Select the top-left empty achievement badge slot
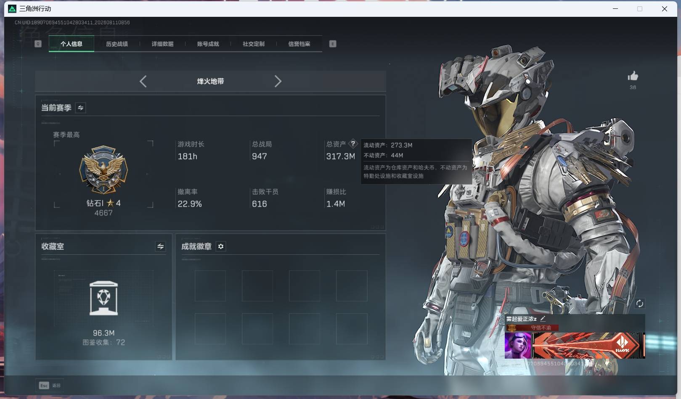This screenshot has width=681, height=399. [210, 286]
